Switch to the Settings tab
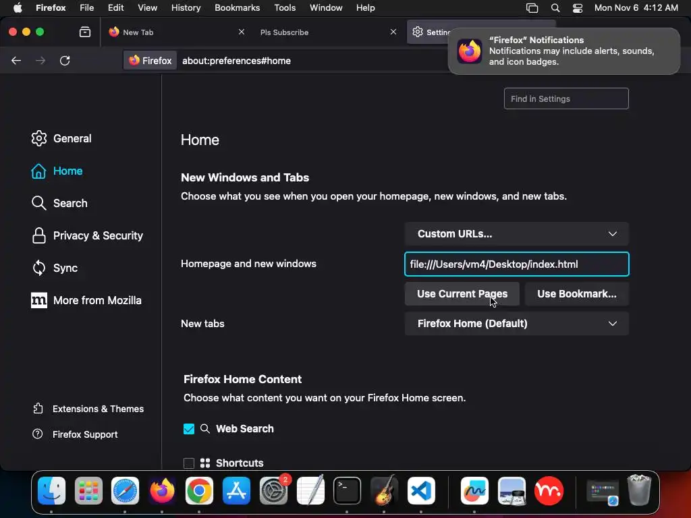This screenshot has width=691, height=518. click(430, 32)
